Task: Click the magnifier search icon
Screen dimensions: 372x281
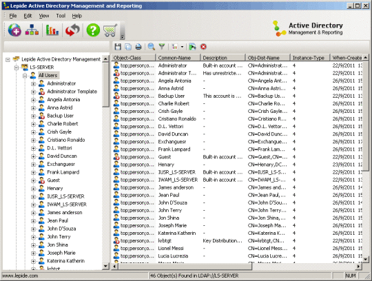Action: coord(152,47)
